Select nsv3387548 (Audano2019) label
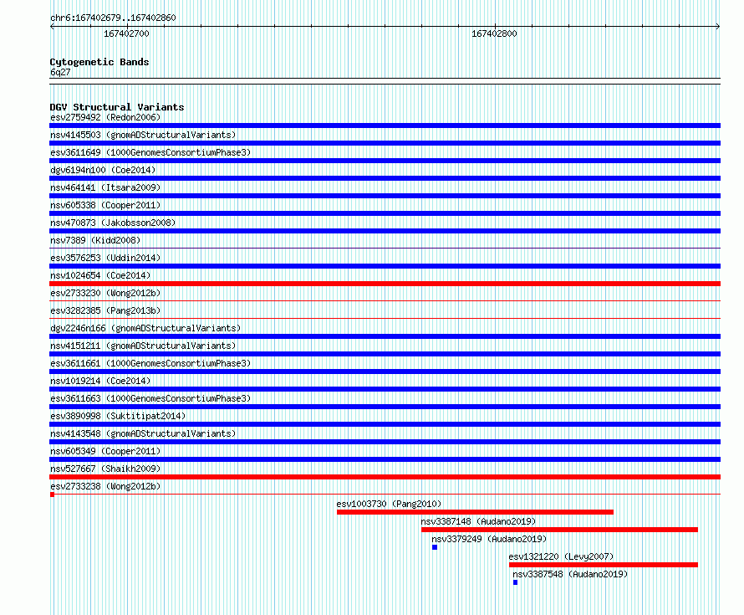 (570, 574)
